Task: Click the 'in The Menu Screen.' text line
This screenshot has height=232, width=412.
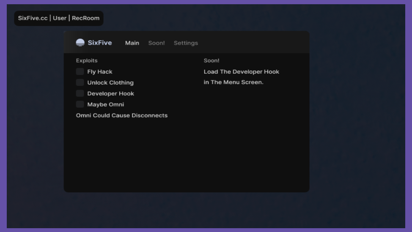Action: [x=233, y=82]
